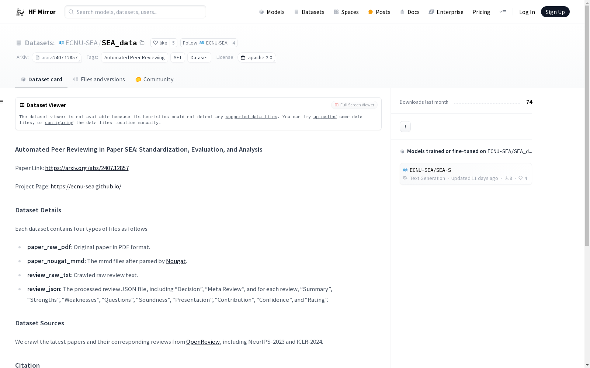Click the Dataset Viewer table icon
The width and height of the screenshot is (590, 368).
click(22, 105)
